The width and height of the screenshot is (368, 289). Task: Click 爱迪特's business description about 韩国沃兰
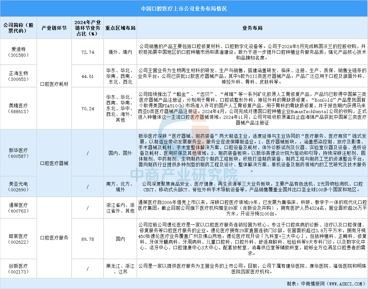[x=252, y=52]
